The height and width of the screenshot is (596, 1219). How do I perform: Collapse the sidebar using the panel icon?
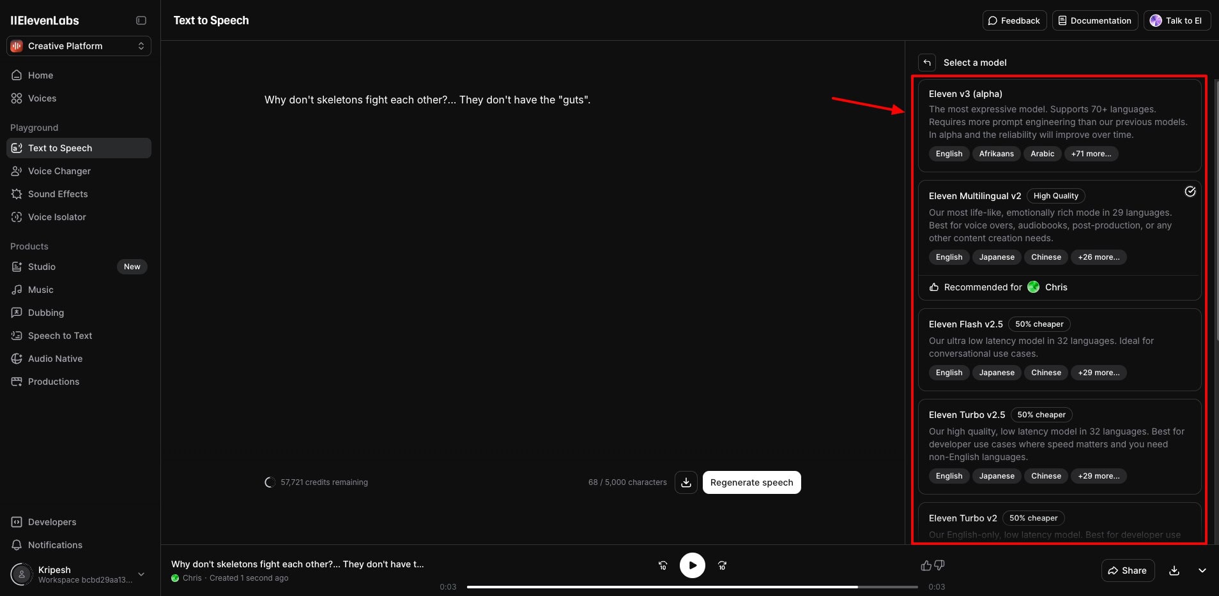[141, 20]
